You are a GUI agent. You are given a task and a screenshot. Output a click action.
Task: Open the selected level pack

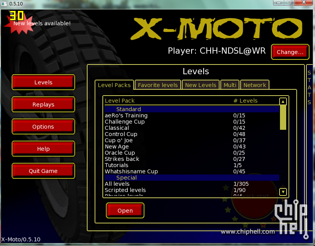125,211
